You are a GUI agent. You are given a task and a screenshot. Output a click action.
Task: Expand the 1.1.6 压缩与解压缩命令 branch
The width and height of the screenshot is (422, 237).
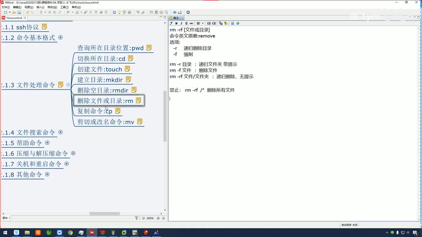(73, 153)
